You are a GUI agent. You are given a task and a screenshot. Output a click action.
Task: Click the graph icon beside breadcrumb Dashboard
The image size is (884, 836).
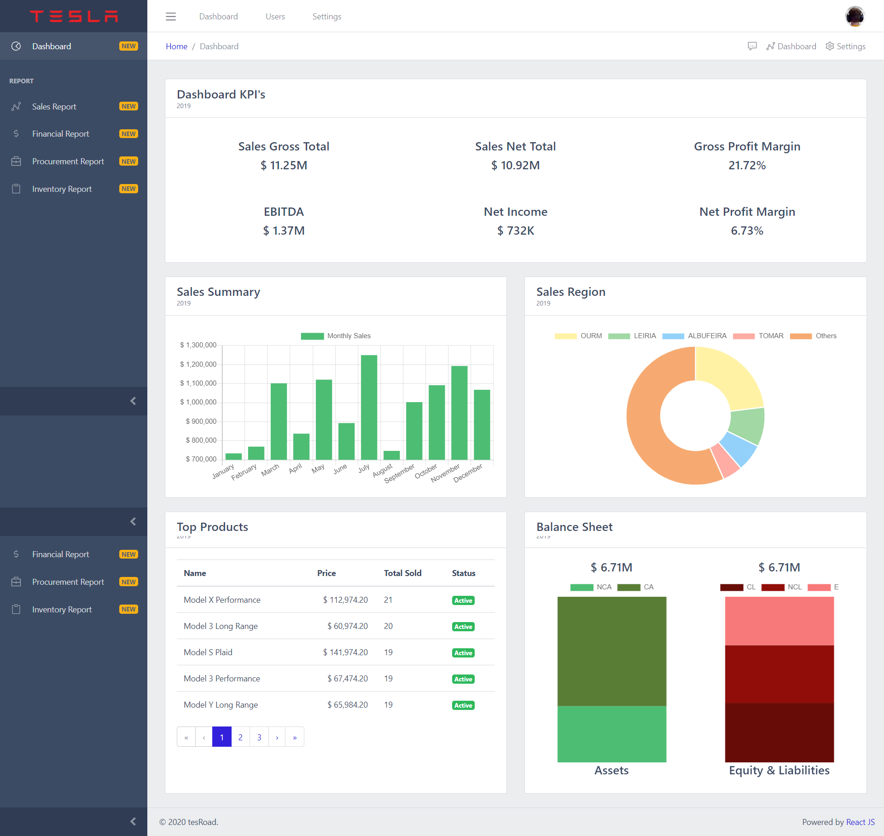(x=770, y=46)
